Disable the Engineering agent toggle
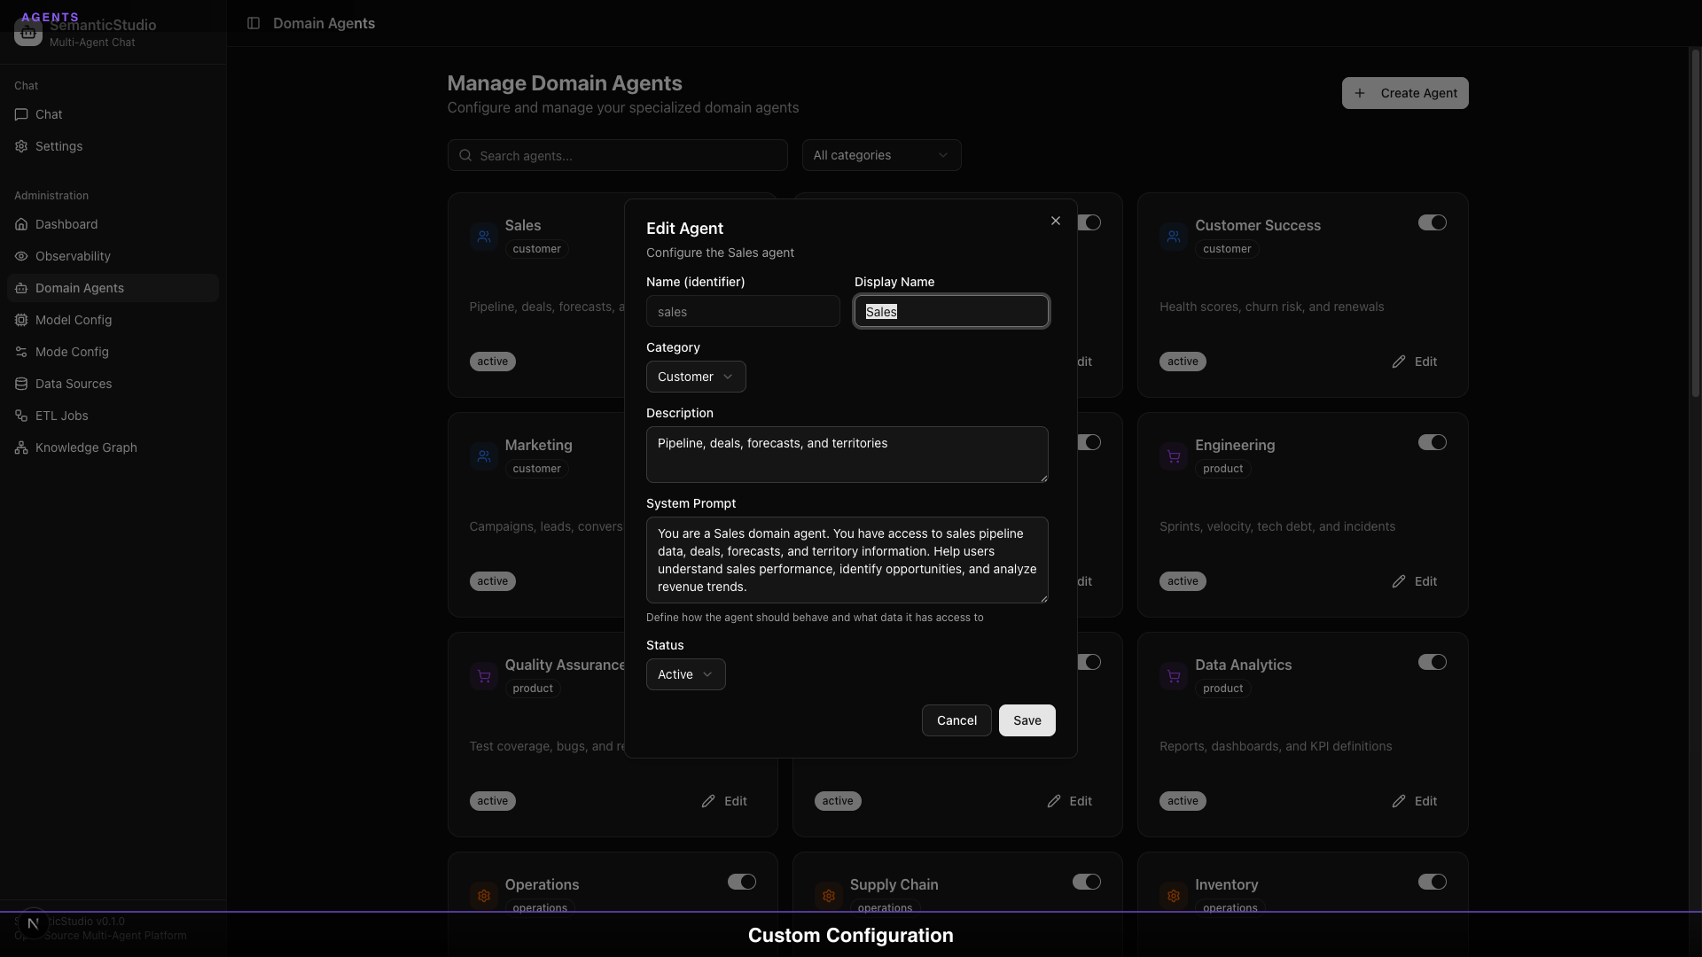The height and width of the screenshot is (957, 1702). click(x=1432, y=442)
